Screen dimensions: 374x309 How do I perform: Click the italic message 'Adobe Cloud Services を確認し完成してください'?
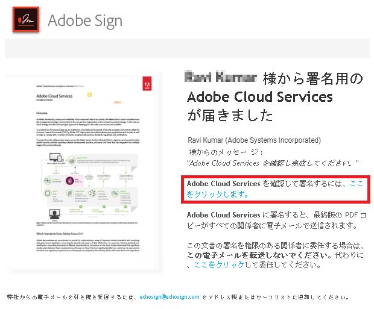click(x=273, y=163)
